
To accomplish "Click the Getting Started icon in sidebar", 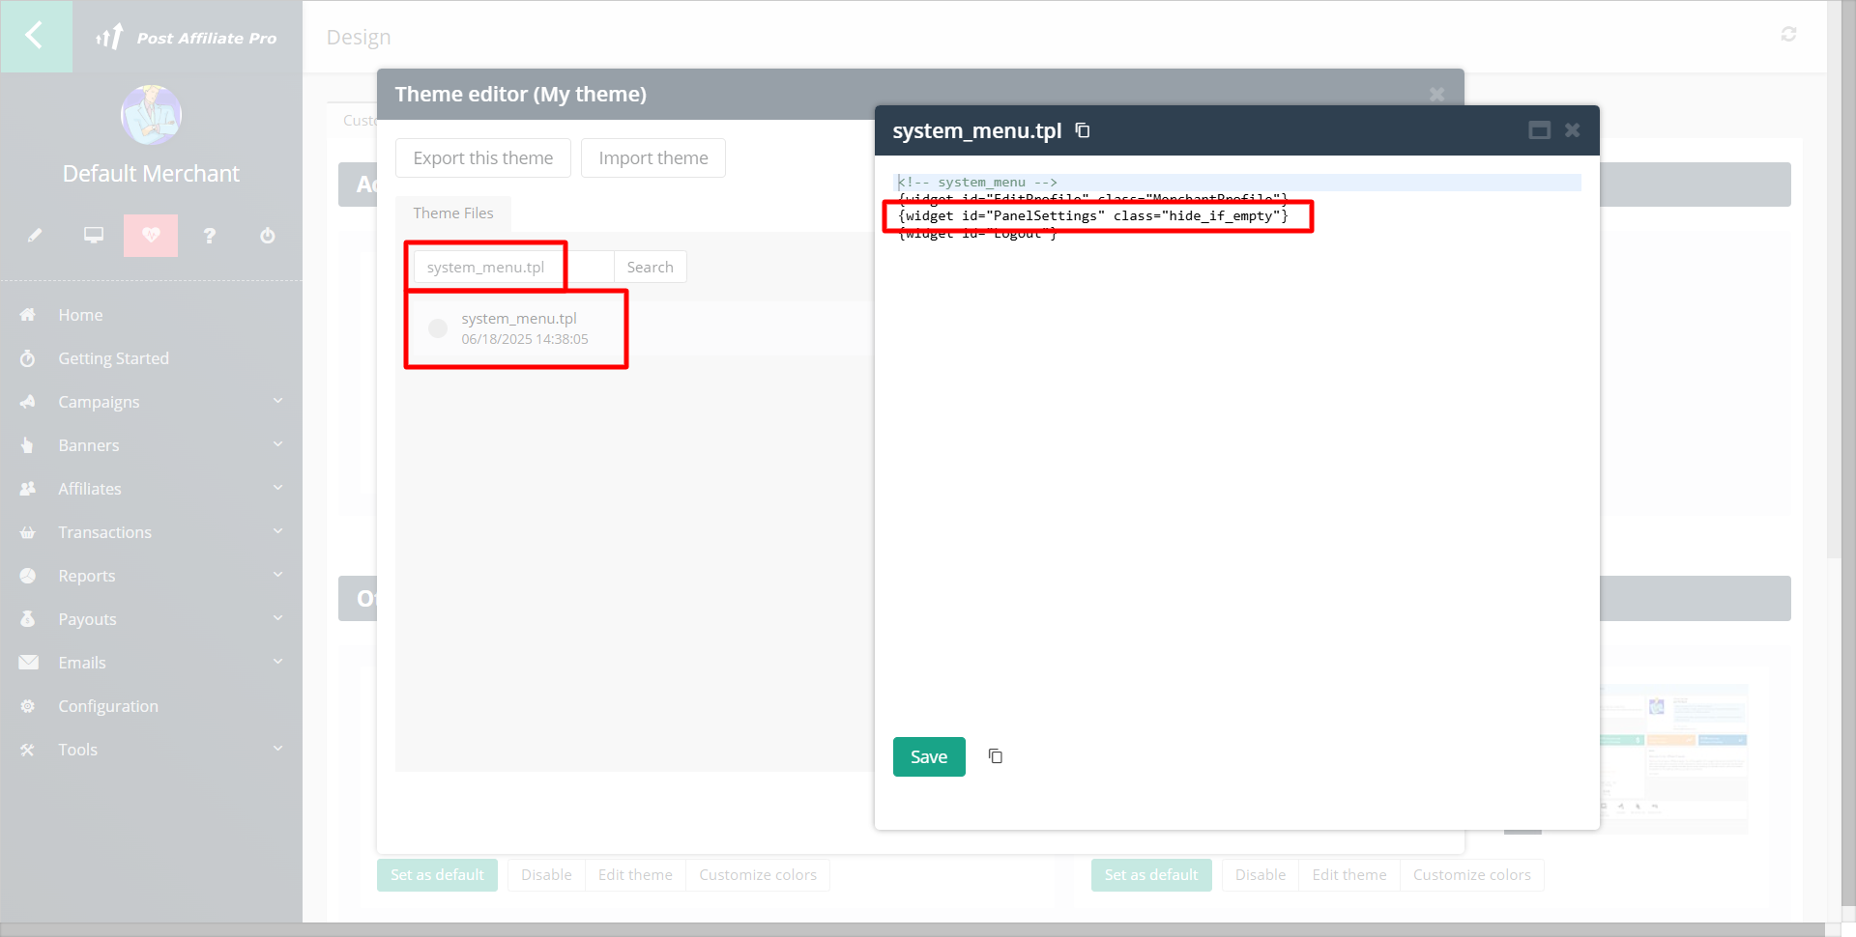I will (28, 358).
